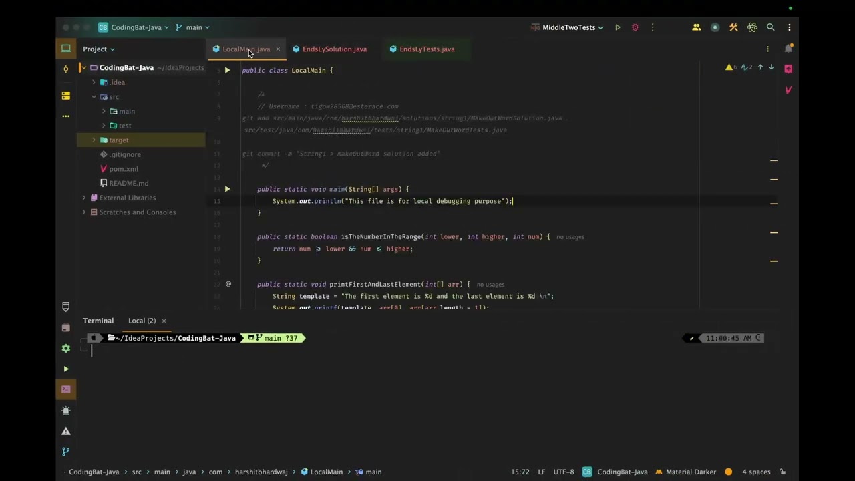Open the Git tool window icon
This screenshot has width=855, height=481.
(x=65, y=452)
